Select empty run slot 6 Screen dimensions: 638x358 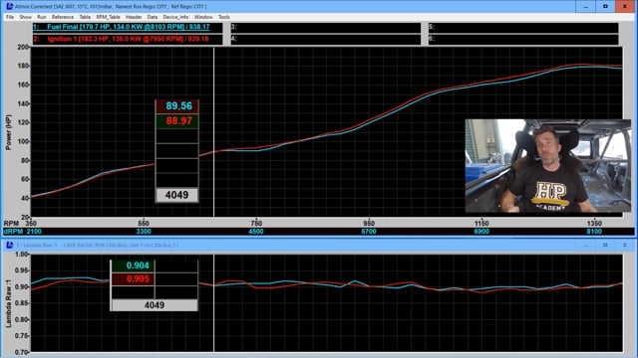point(523,39)
